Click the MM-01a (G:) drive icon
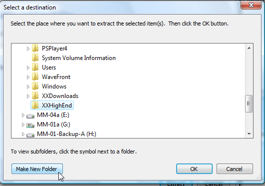This screenshot has height=186, width=265. [x=30, y=125]
